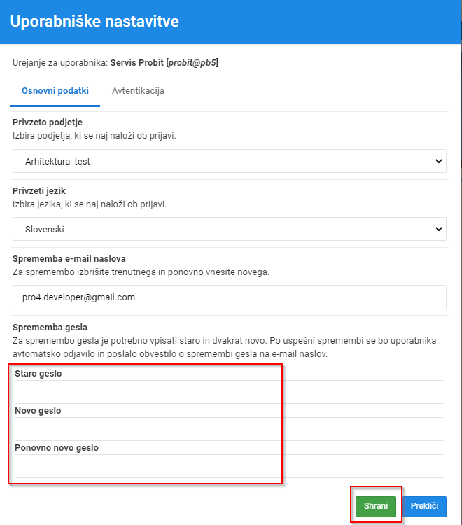
Task: Focus the e-mail field containing pro4.developer@gmail.com
Action: pyautogui.click(x=230, y=297)
